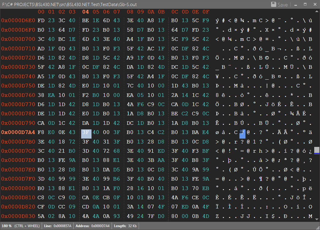Select byte C2 in row 0x0000D780 column 0D

click(x=185, y=114)
